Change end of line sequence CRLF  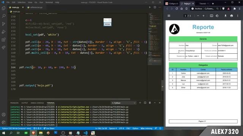(128, 128)
